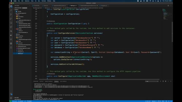Open the Accounts icon at the activity bar bottom

pyautogui.click(x=11, y=94)
